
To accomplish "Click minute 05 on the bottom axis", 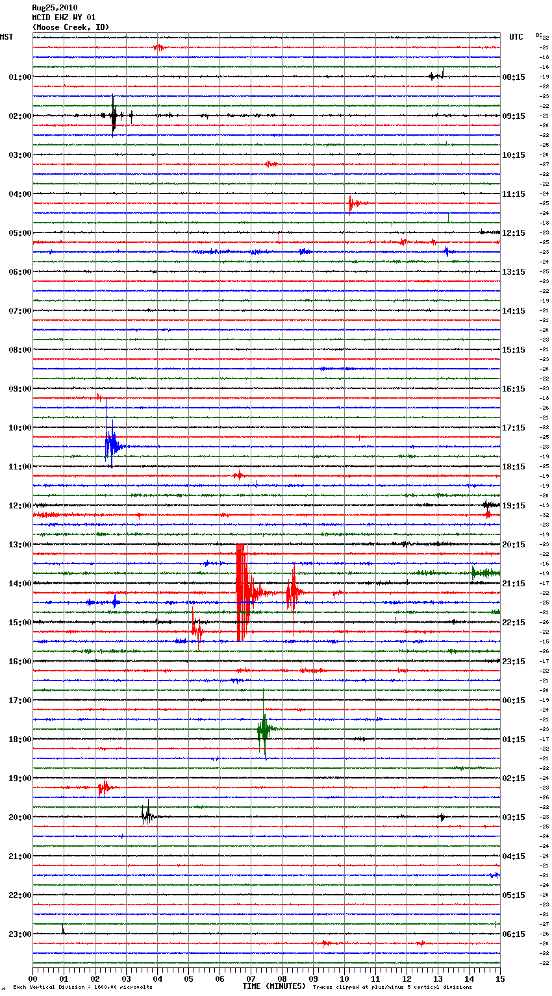I will click(x=188, y=978).
